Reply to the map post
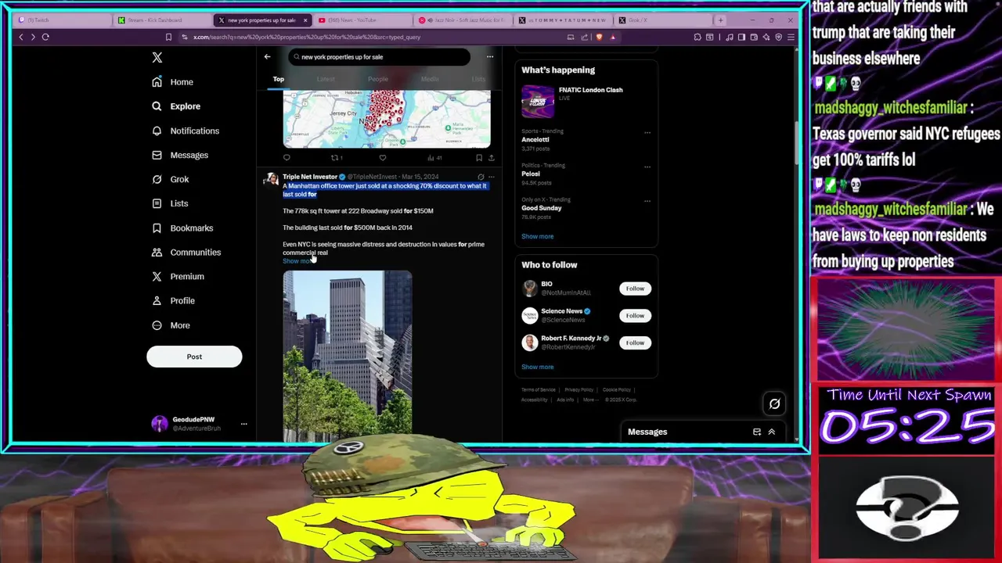 click(287, 158)
